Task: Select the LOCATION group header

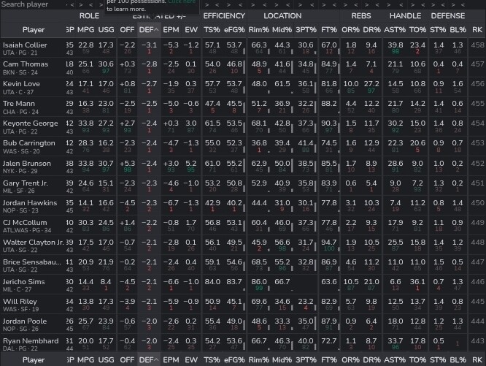Action: click(282, 15)
